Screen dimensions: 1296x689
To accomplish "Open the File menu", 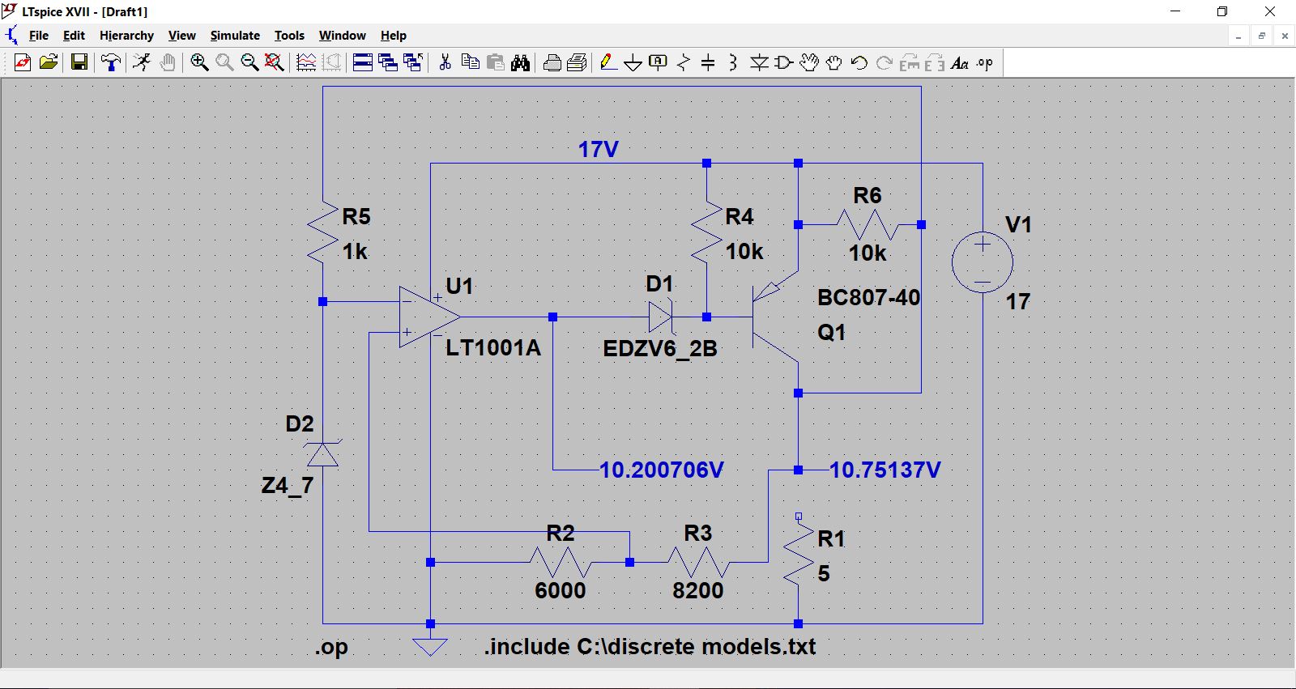I will point(39,36).
